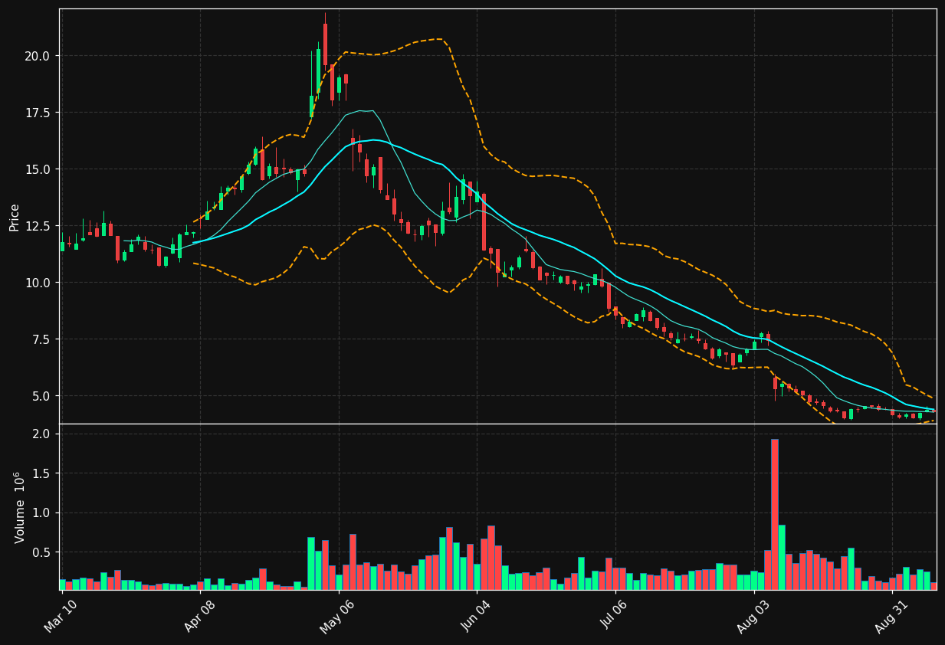The width and height of the screenshot is (945, 645).
Task: Click the Aug 31 date label
Action: pos(891,617)
